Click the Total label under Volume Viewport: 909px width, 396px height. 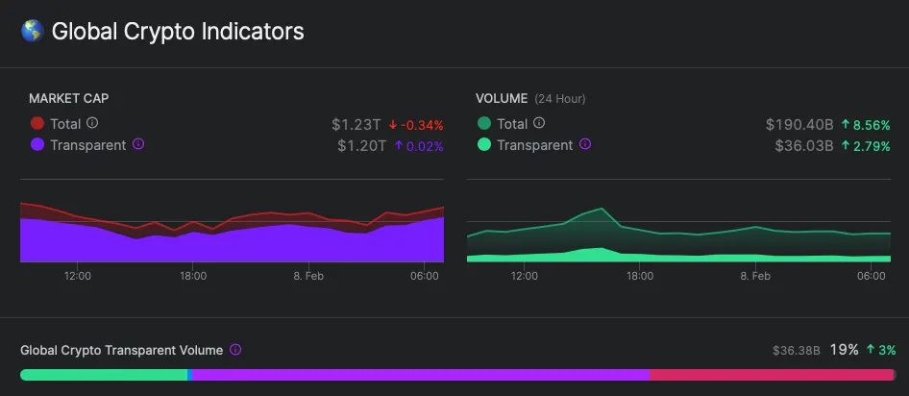[x=512, y=123]
